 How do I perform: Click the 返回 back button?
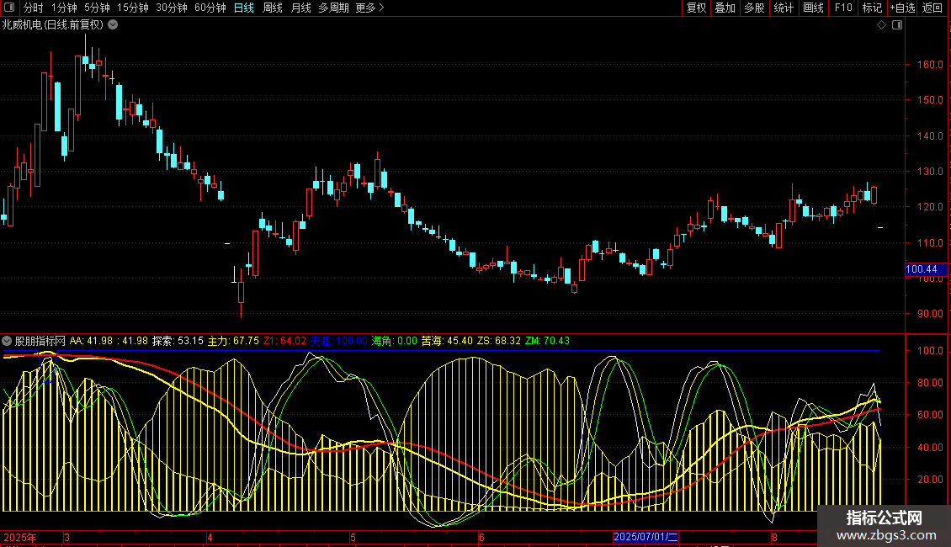[932, 8]
